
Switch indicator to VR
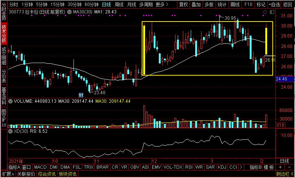(124, 167)
